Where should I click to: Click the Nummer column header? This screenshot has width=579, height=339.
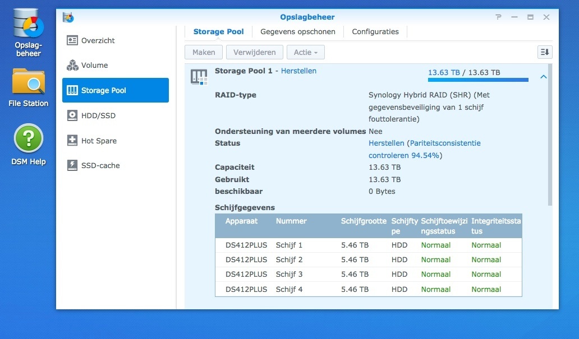pyautogui.click(x=291, y=221)
